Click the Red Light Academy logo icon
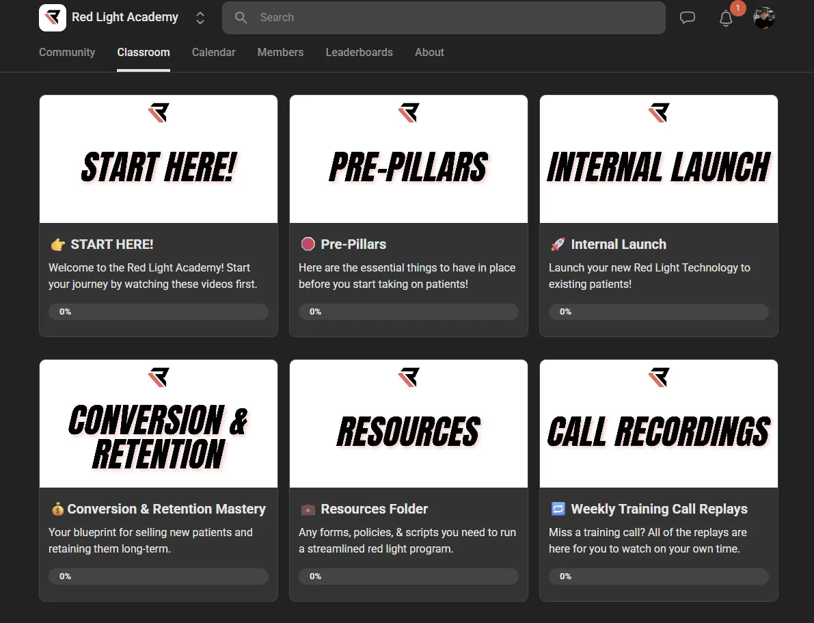 (53, 18)
